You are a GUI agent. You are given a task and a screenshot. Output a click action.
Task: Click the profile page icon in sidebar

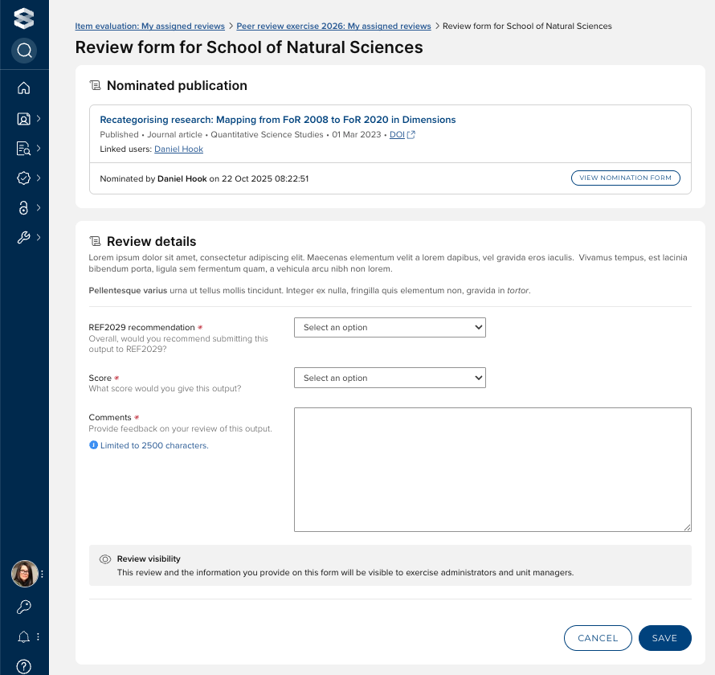pyautogui.click(x=23, y=119)
